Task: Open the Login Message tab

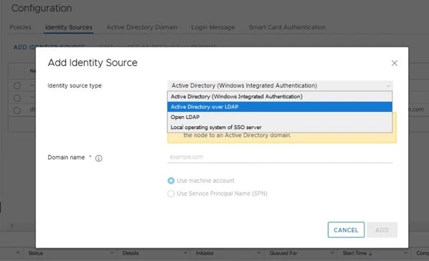Action: (213, 27)
